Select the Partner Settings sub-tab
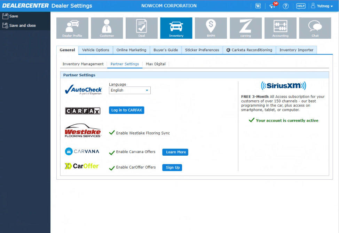Screen dimensions: 339x233 pos(125,64)
